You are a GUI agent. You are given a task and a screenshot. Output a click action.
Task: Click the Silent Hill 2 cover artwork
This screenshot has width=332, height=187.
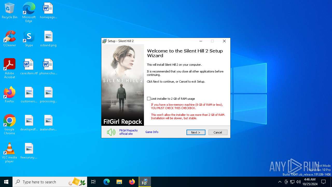coord(123,85)
